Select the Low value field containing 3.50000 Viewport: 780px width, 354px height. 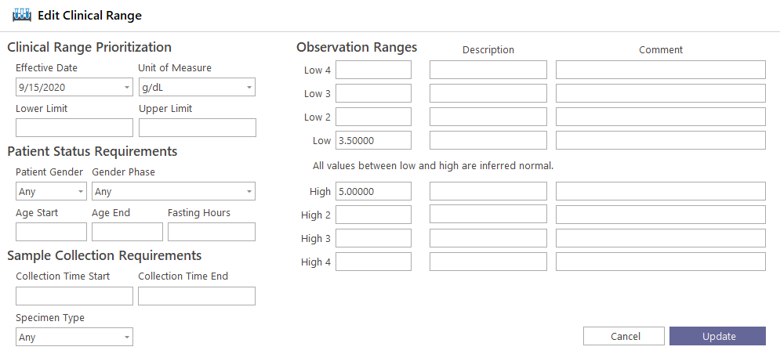click(x=374, y=140)
